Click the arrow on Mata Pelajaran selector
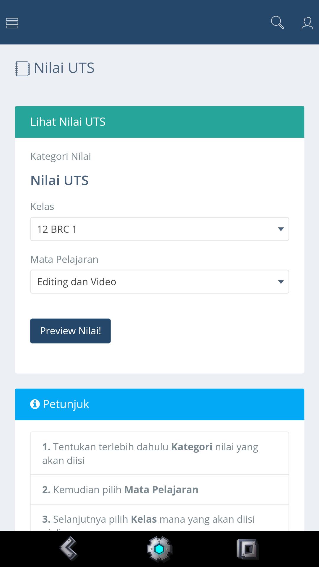This screenshot has height=567, width=319. [x=281, y=282]
